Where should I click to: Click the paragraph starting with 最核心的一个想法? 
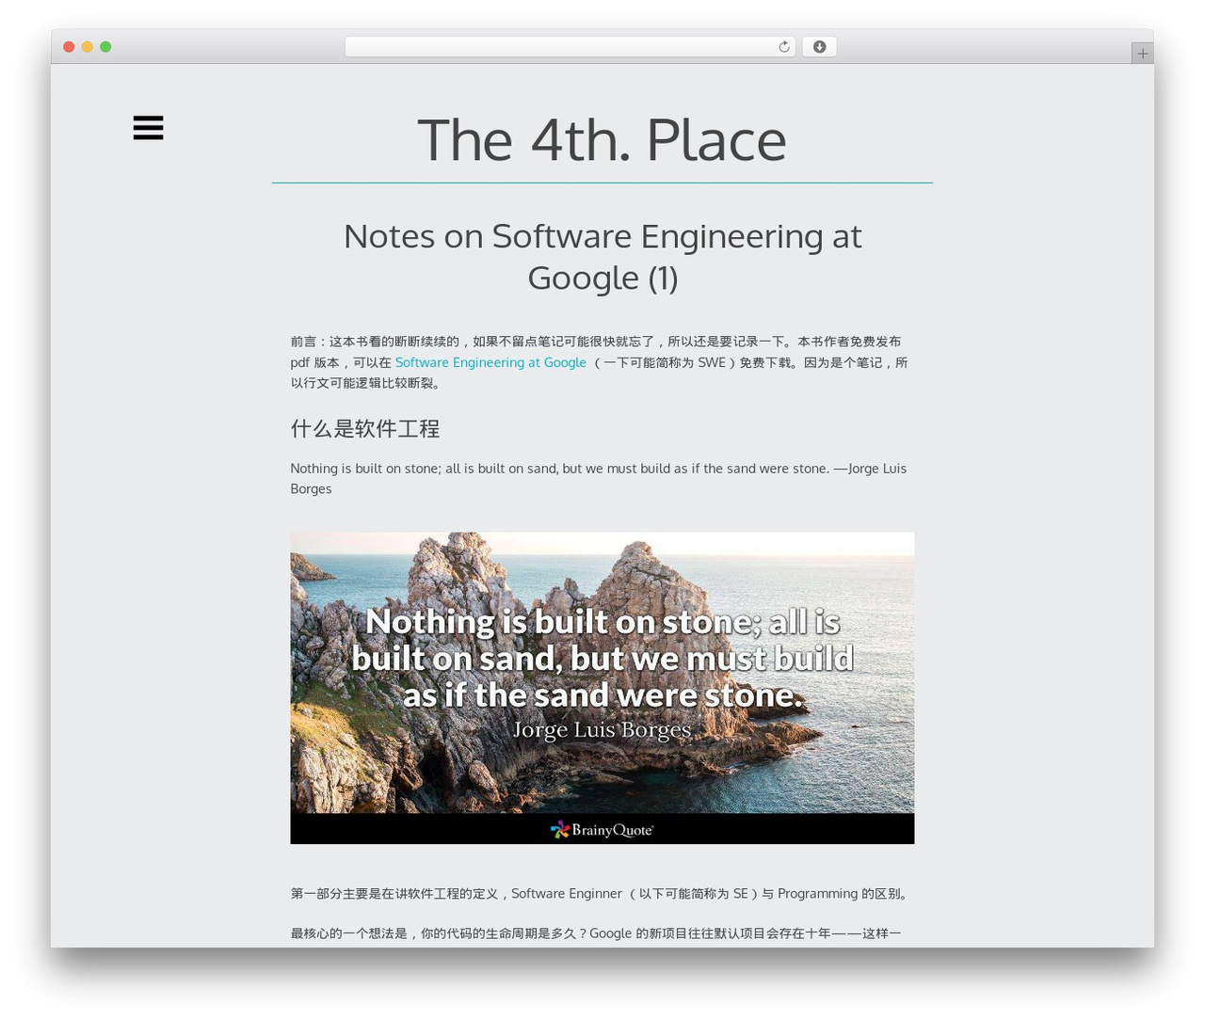pos(596,933)
